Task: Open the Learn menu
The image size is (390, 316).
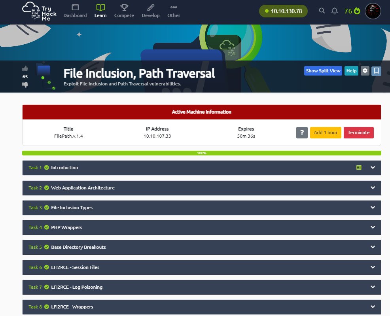Action: click(100, 11)
